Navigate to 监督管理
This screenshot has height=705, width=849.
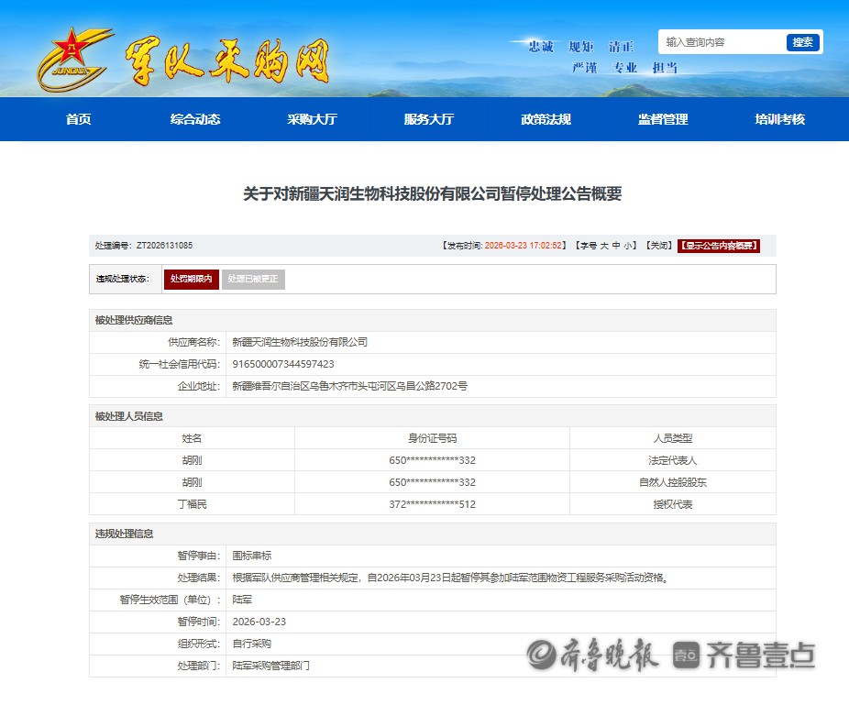point(663,119)
